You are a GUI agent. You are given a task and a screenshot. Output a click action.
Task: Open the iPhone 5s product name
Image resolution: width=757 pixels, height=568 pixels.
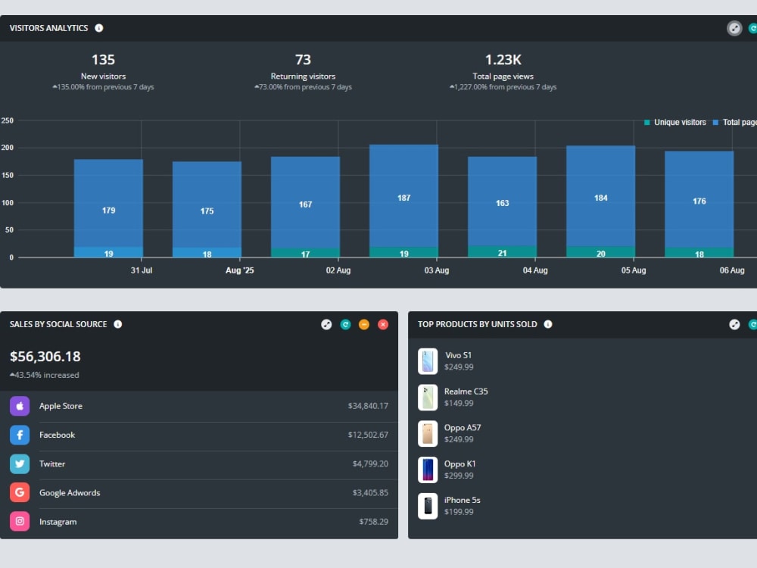click(x=462, y=501)
